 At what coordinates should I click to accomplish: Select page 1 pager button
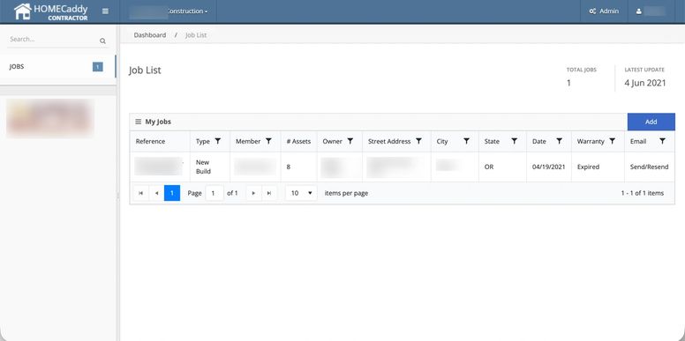pos(172,193)
